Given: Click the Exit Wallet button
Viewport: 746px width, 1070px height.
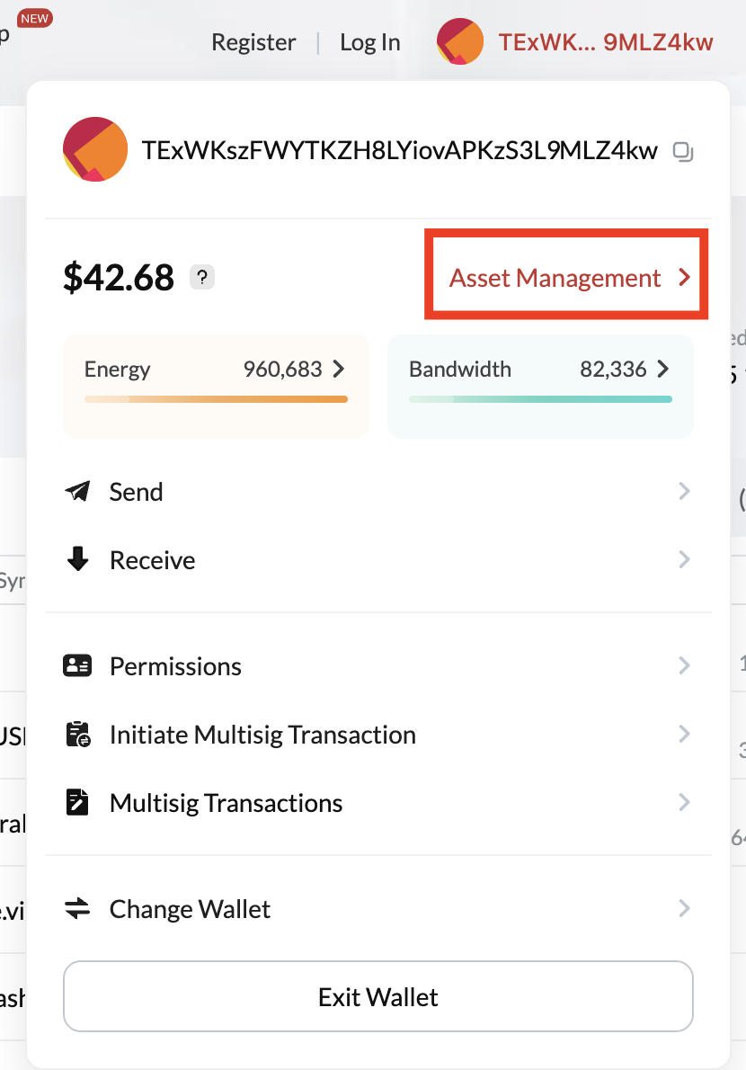Looking at the screenshot, I should (x=377, y=996).
